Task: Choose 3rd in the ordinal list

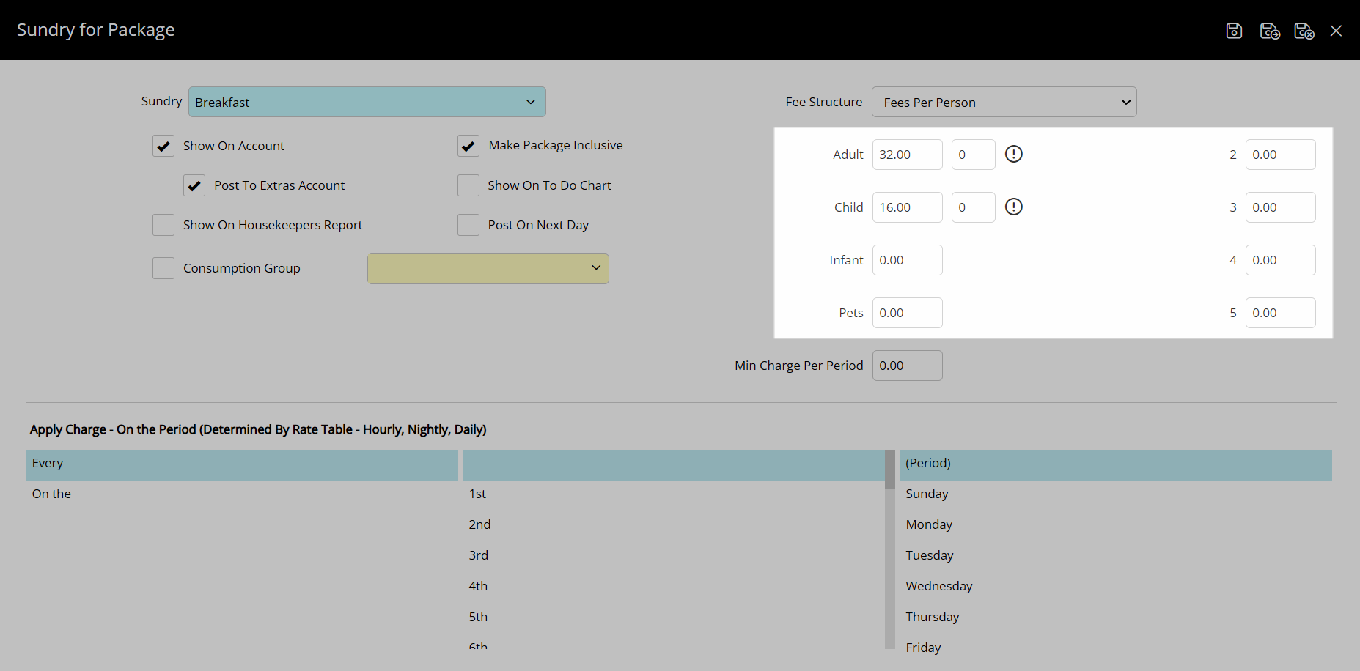Action: 479,555
